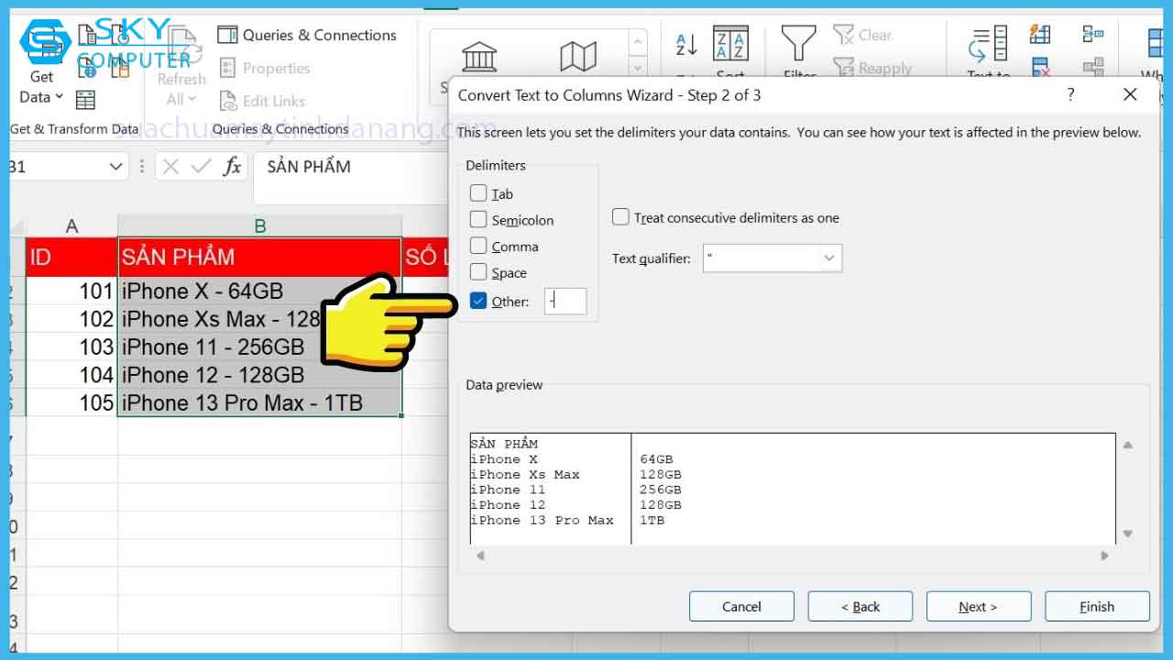Click the 64GB value in data preview

[656, 459]
